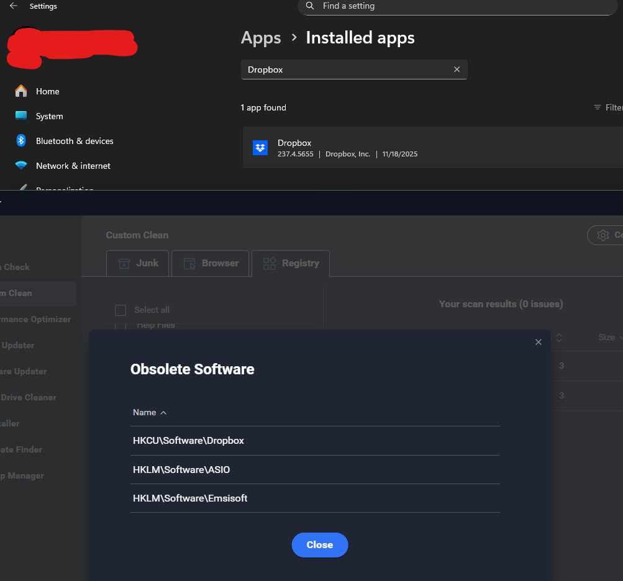Switch to the Junk tab
Viewport: 623px width, 581px height.
(x=138, y=263)
